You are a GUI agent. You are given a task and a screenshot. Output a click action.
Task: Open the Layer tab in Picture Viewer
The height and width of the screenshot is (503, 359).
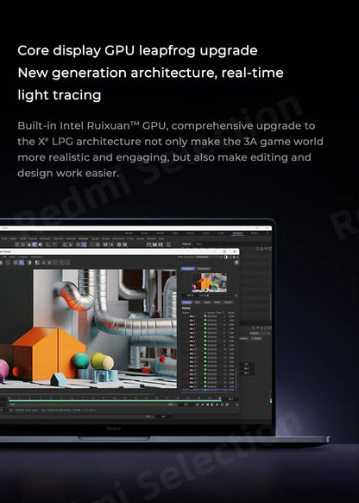tap(207, 302)
